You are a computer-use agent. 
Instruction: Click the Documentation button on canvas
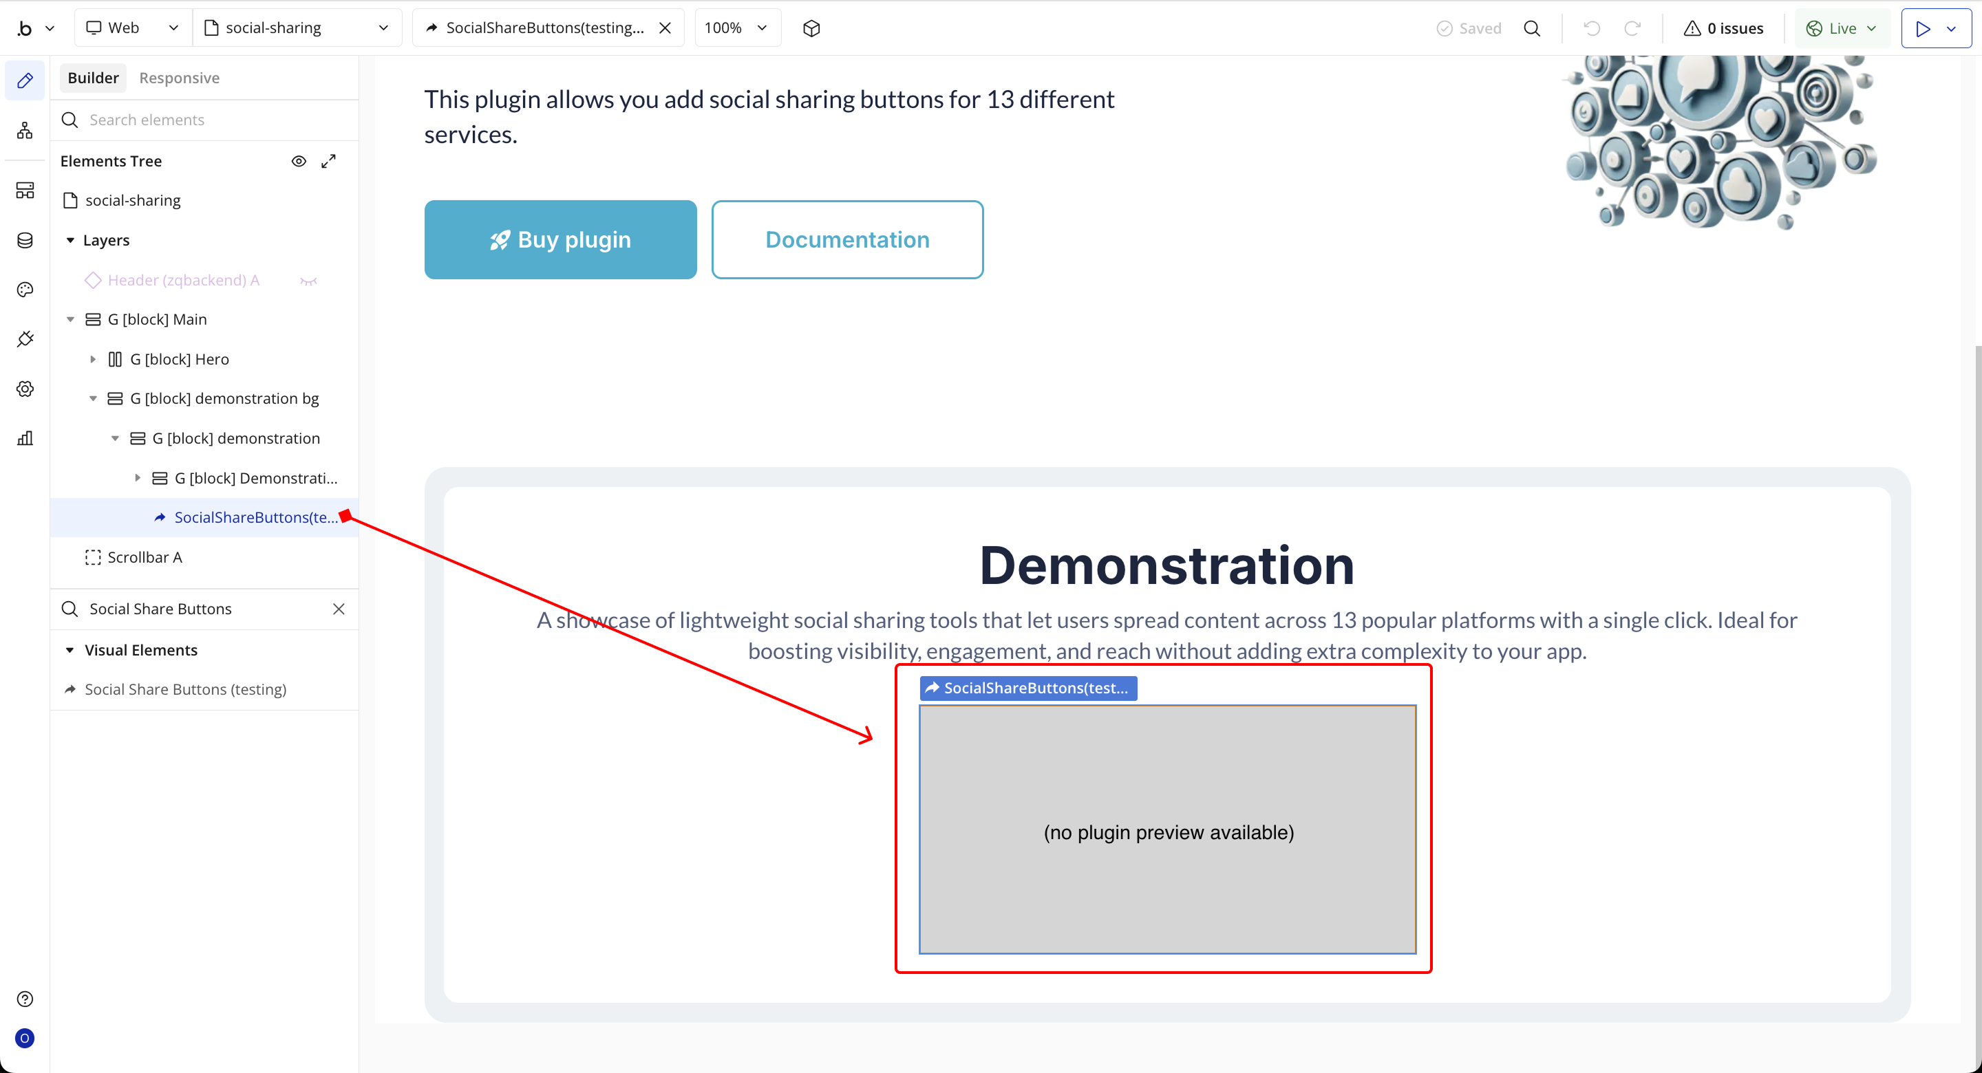coord(847,240)
